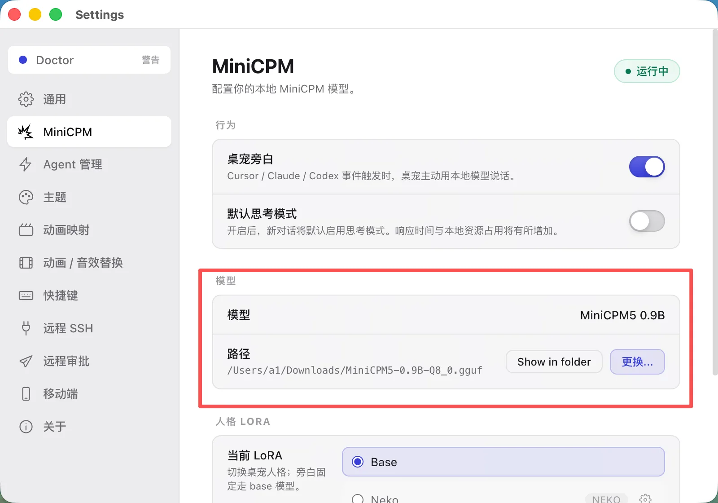Open the 远程 SSH settings
The image size is (718, 503).
pos(89,328)
